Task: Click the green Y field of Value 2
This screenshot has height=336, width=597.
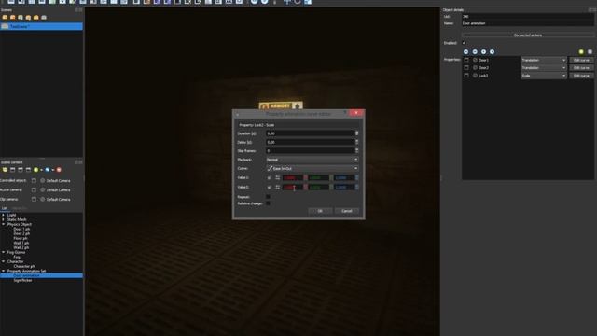Action: tap(318, 188)
